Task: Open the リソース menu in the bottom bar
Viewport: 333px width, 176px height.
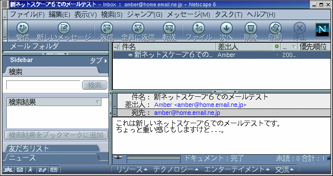Action: click(x=132, y=169)
